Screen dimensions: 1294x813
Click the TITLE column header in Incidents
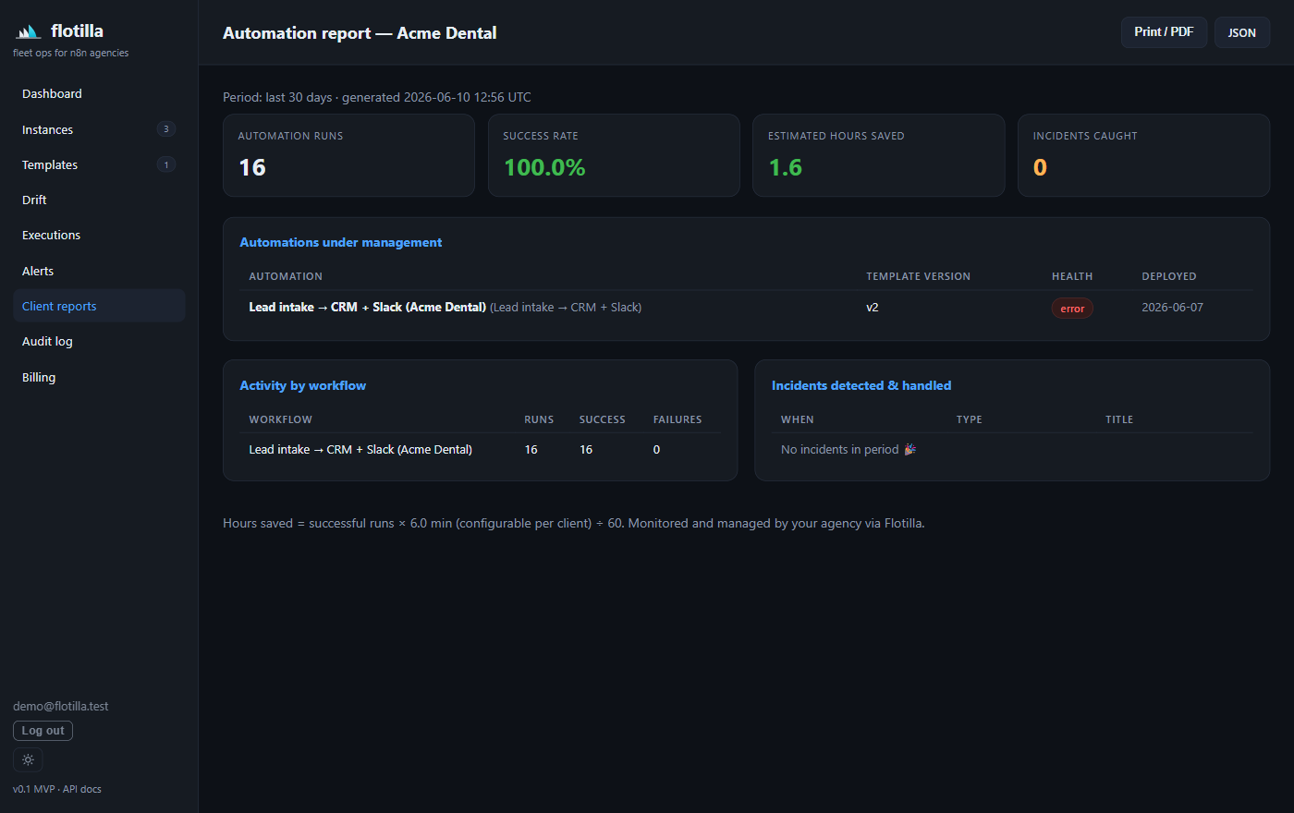[1118, 419]
